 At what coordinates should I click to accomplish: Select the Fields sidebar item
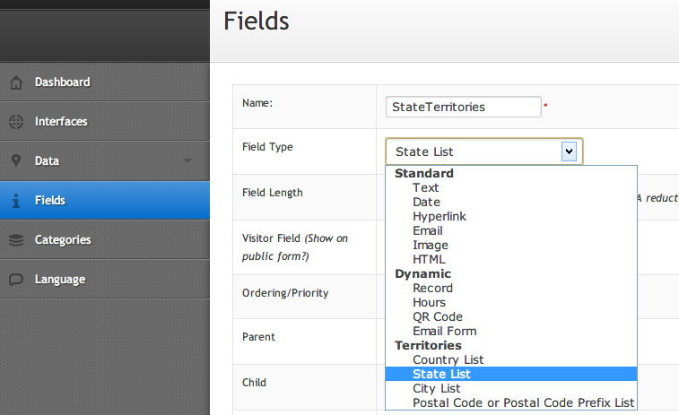105,201
